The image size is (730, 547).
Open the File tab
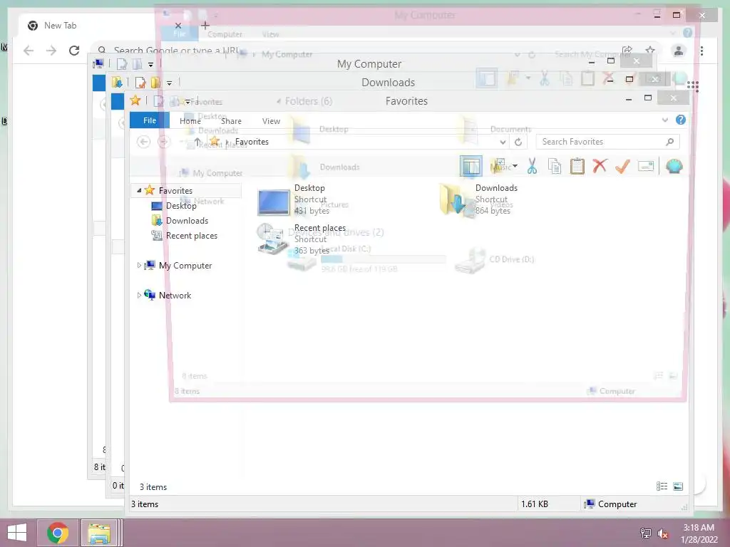pyautogui.click(x=150, y=120)
